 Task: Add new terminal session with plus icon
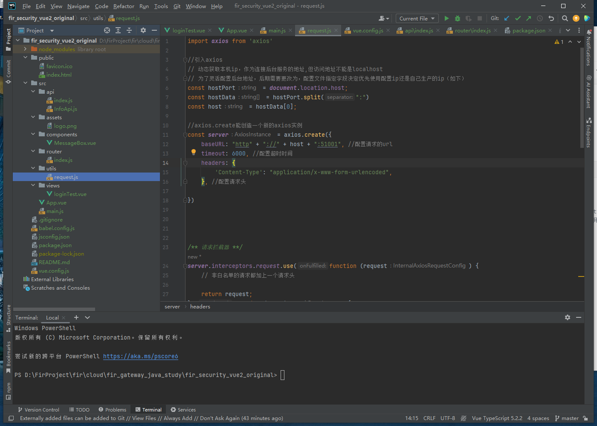(76, 317)
